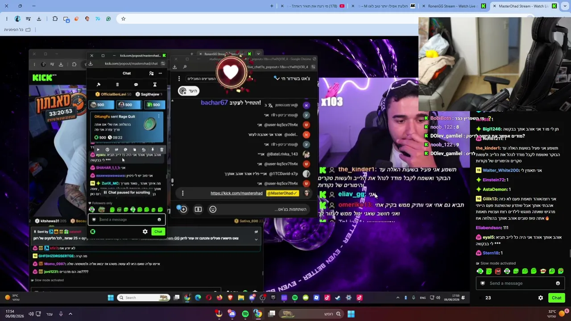Open settings gear in the popout chat window
This screenshot has height=321, width=571.
[145, 231]
